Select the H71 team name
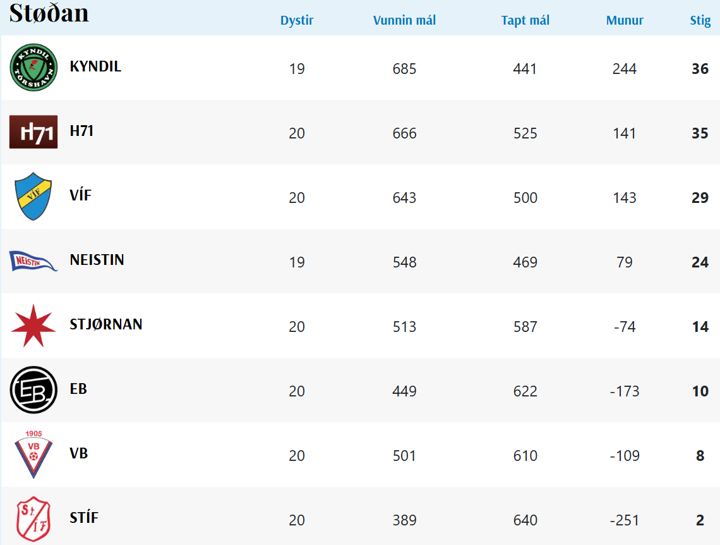The width and height of the screenshot is (720, 545). pos(81,131)
